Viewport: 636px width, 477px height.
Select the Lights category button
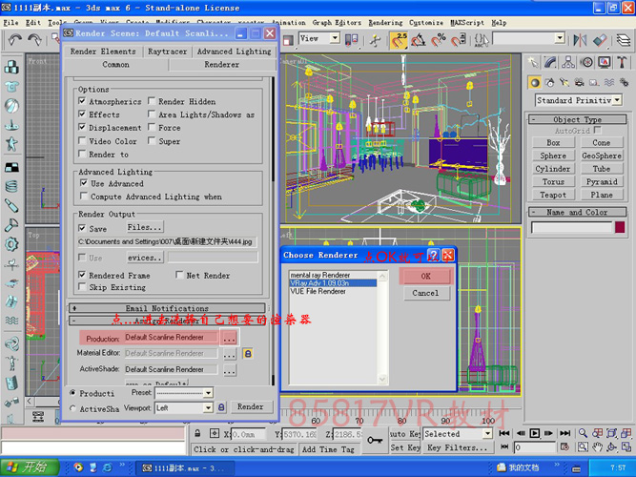coord(564,83)
